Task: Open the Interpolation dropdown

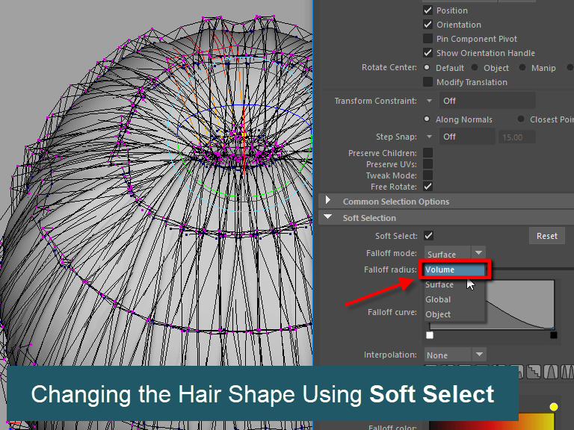Action: point(455,355)
